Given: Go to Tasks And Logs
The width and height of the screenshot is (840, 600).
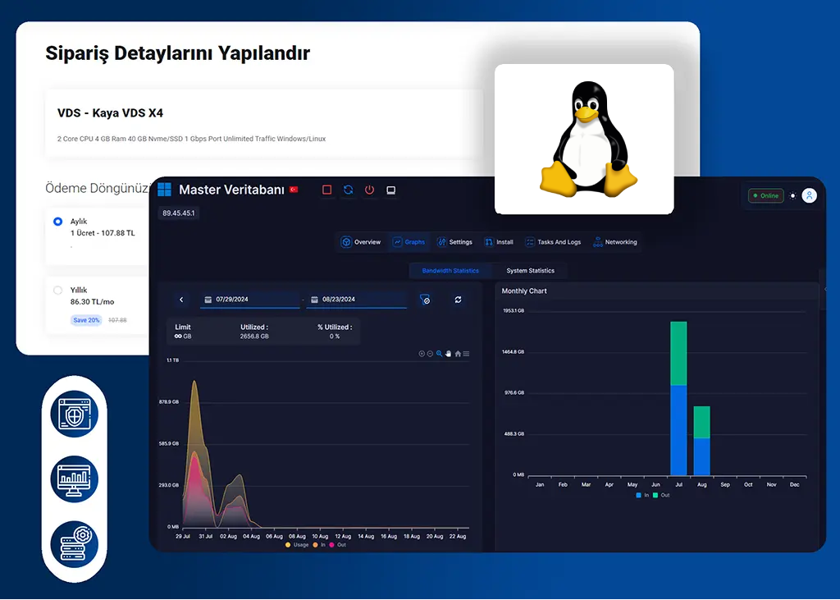Looking at the screenshot, I should [553, 242].
